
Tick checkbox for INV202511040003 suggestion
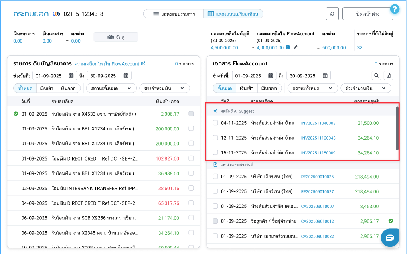(215, 123)
